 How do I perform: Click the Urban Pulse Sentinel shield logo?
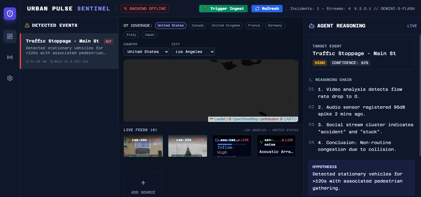[x=10, y=14]
